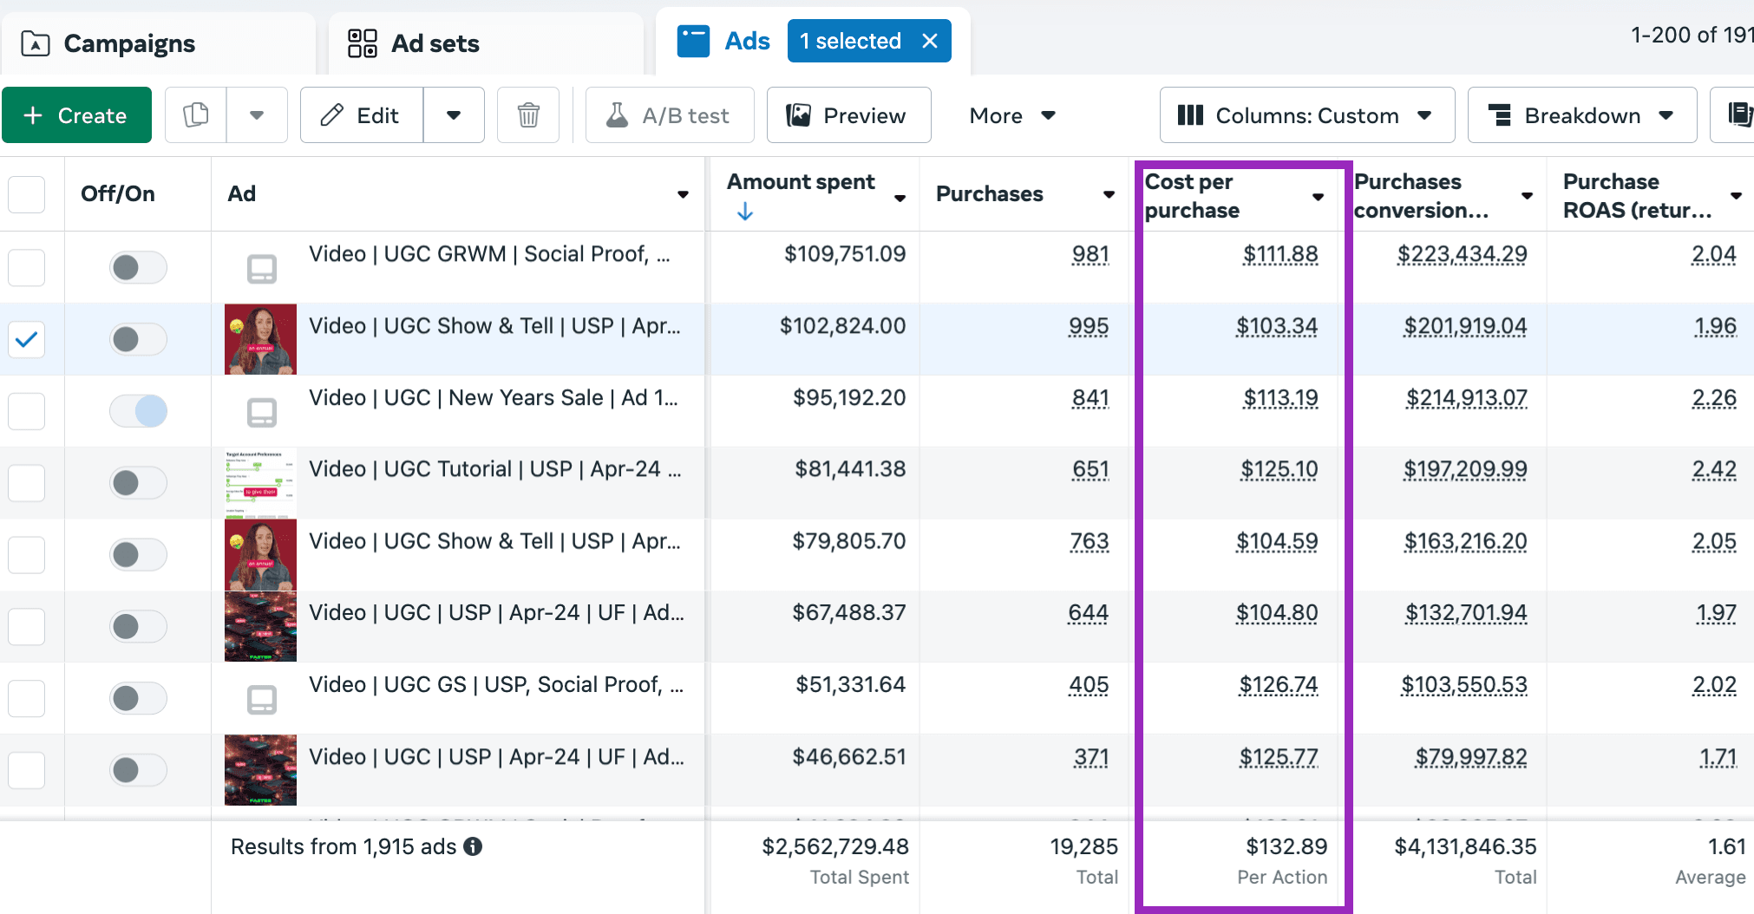Click the 981 purchases value
1754x914 pixels.
click(1090, 254)
